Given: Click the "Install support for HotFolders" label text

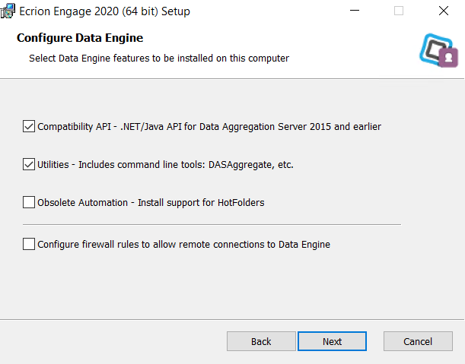Looking at the screenshot, I should coord(201,203).
